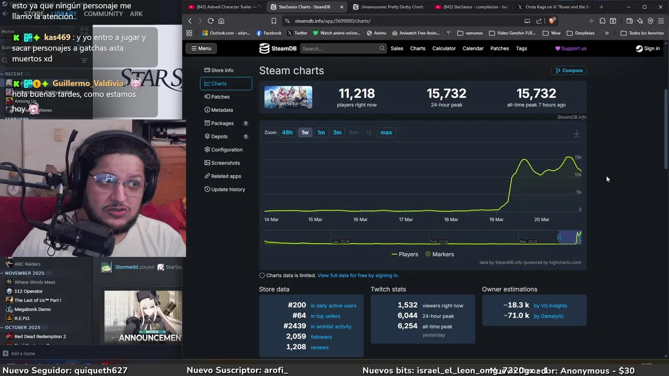669x376 pixels.
Task: Toggle Markers series in chart legend
Action: pyautogui.click(x=440, y=254)
